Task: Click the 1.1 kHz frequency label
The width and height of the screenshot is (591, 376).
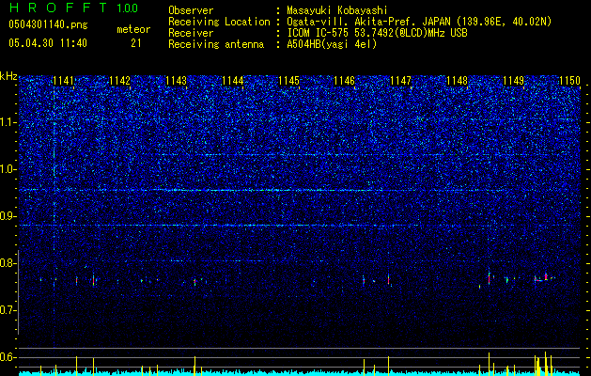Action: [8, 122]
